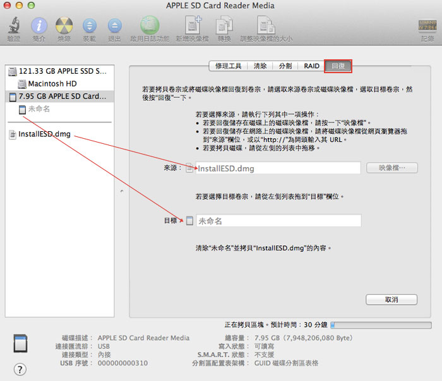
Task: Click the Resize Image toolbar icon
Action: [x=266, y=25]
